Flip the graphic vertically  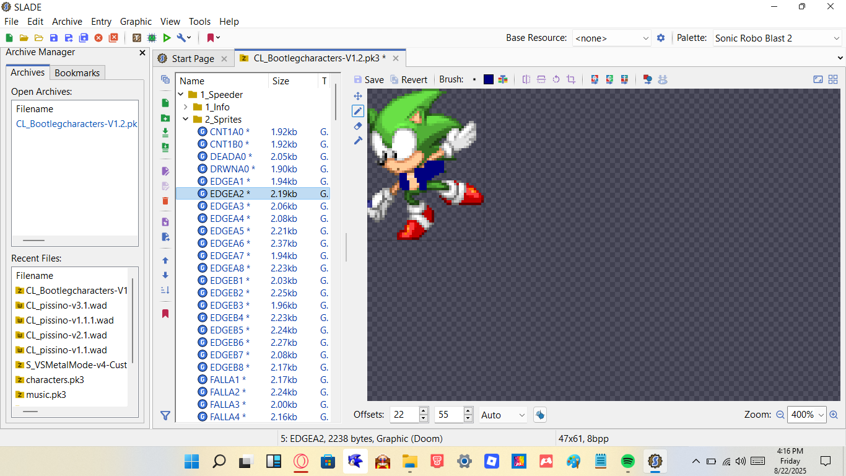point(541,79)
